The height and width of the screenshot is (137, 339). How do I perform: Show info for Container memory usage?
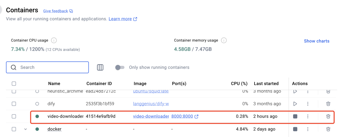224,40
